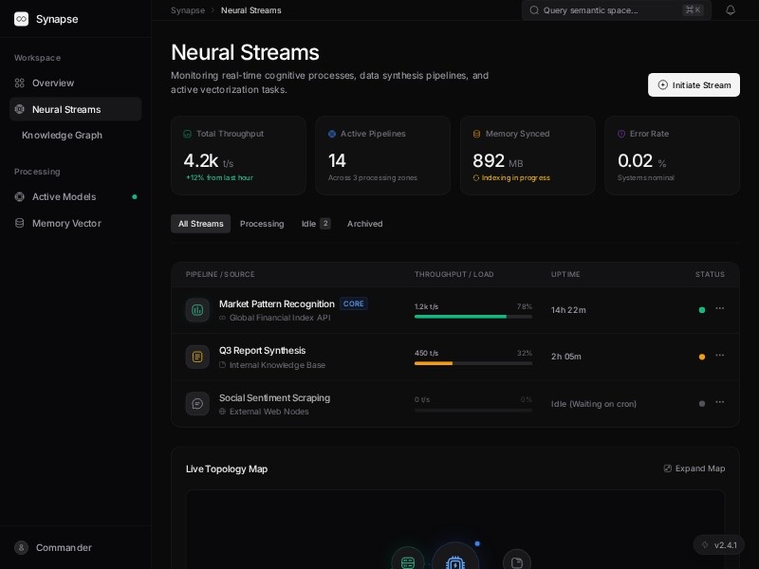Viewport: 759px width, 569px height.
Task: Click the notification bell icon
Action: pos(731,10)
